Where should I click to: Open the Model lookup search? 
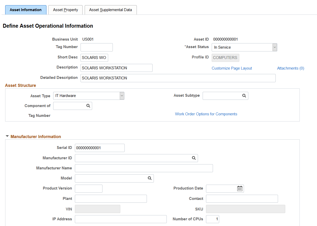[150, 178]
